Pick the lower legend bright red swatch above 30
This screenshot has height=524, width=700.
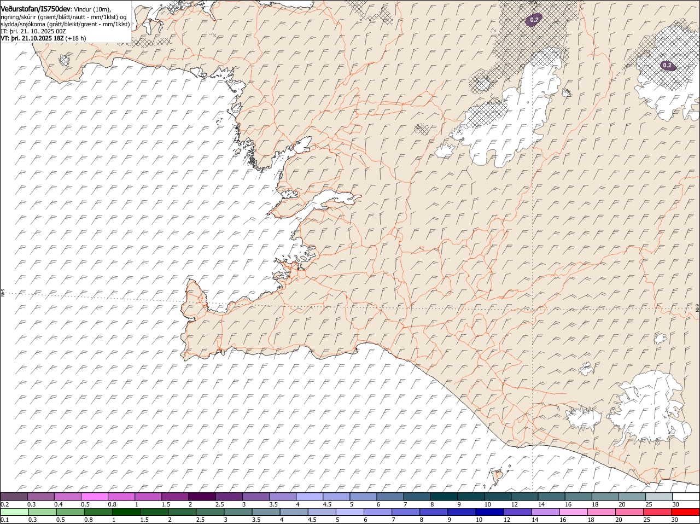pyautogui.click(x=686, y=512)
